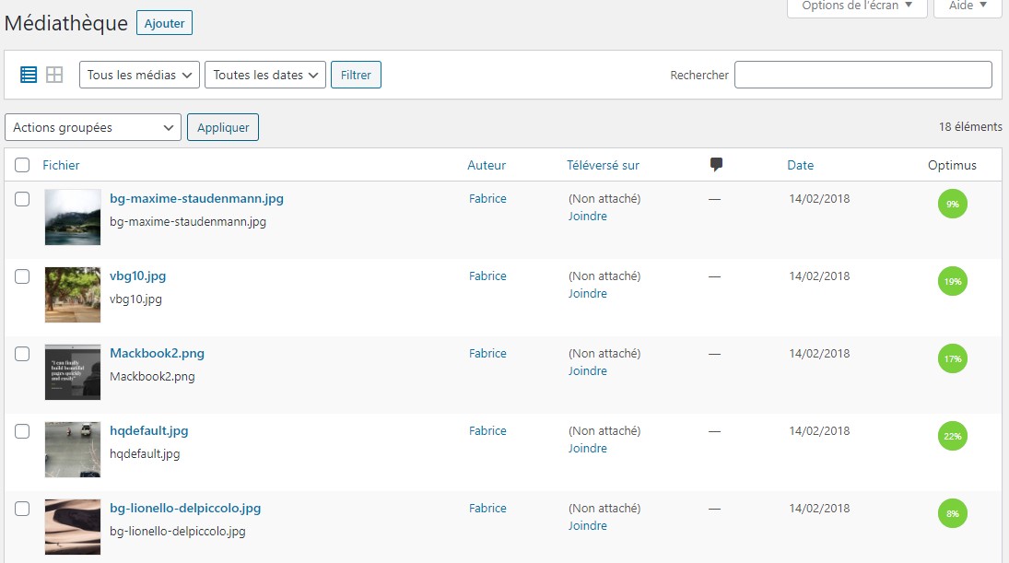This screenshot has height=563, width=1009.
Task: Sort by the comments bubble icon column
Action: [716, 165]
